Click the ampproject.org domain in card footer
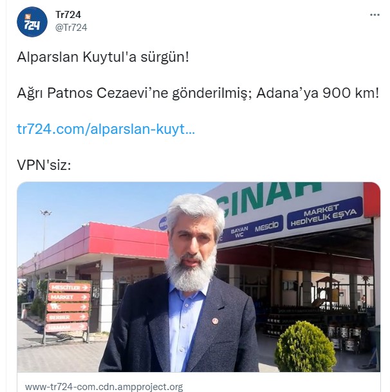 click(x=104, y=387)
